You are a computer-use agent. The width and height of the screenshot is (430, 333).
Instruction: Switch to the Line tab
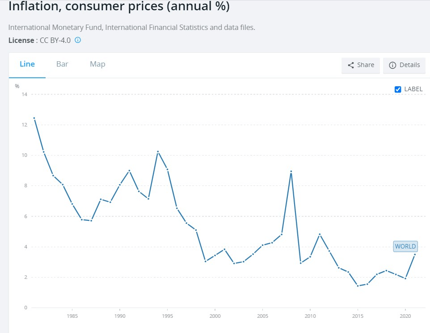[27, 64]
